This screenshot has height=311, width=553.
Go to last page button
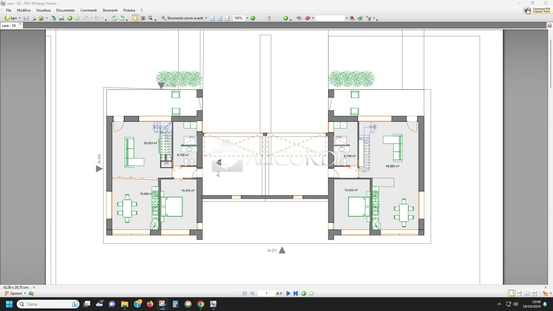click(x=296, y=293)
